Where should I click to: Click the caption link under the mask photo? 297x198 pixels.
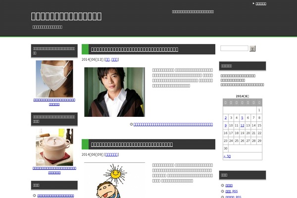click(54, 102)
